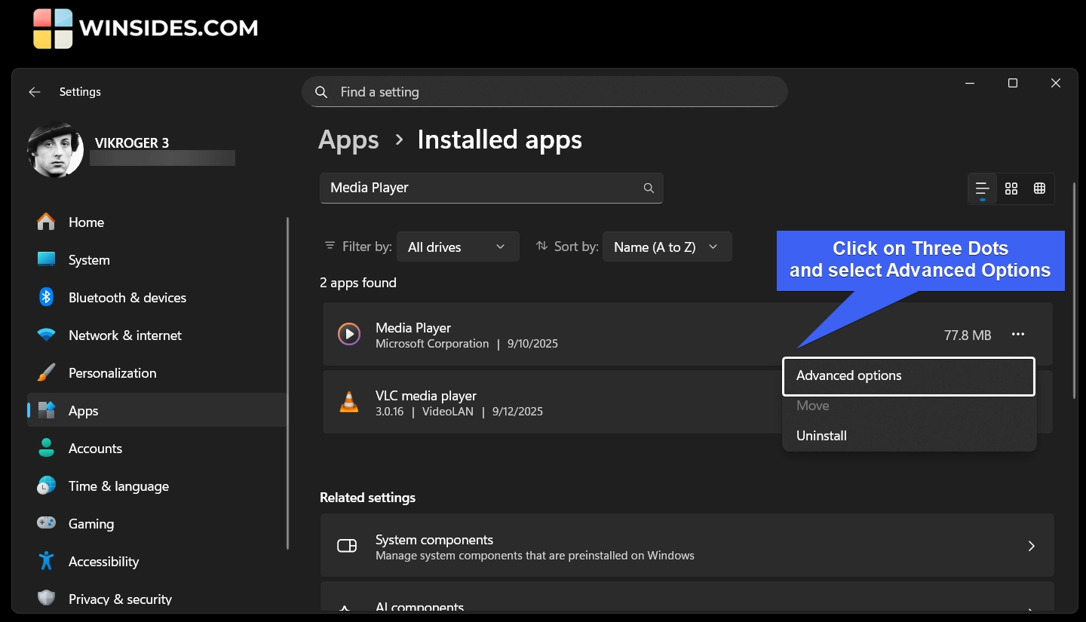Switch to table view layout icon
1086x622 pixels.
[x=1039, y=188]
